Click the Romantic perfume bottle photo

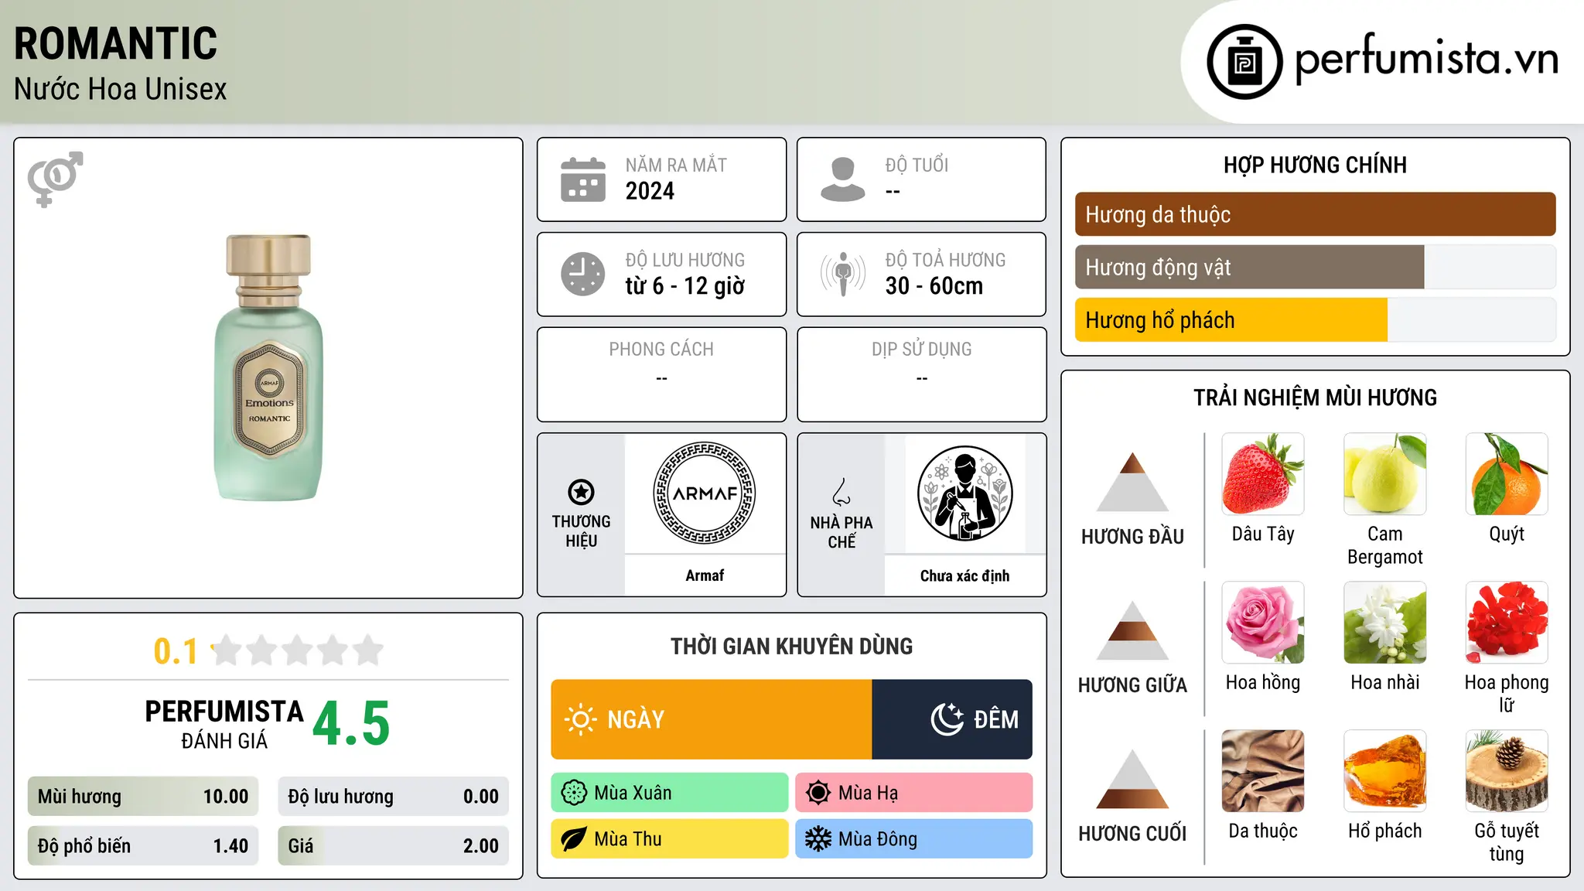[x=268, y=368]
